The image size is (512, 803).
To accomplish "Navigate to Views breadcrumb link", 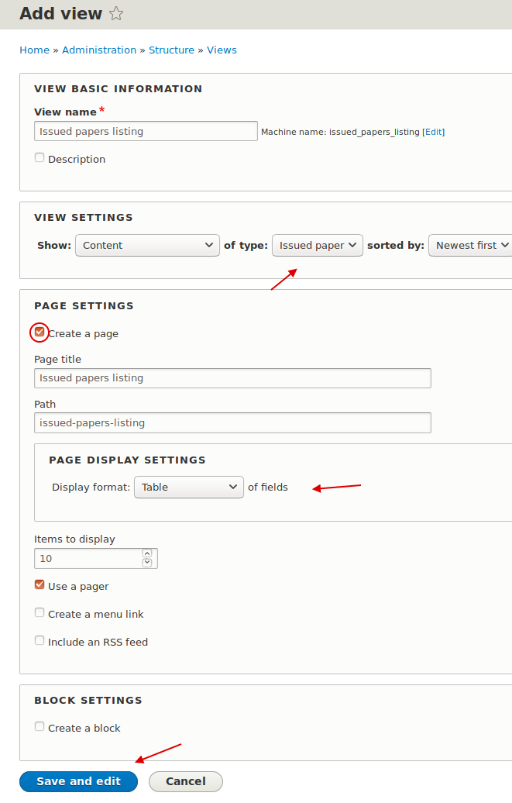I will [222, 50].
